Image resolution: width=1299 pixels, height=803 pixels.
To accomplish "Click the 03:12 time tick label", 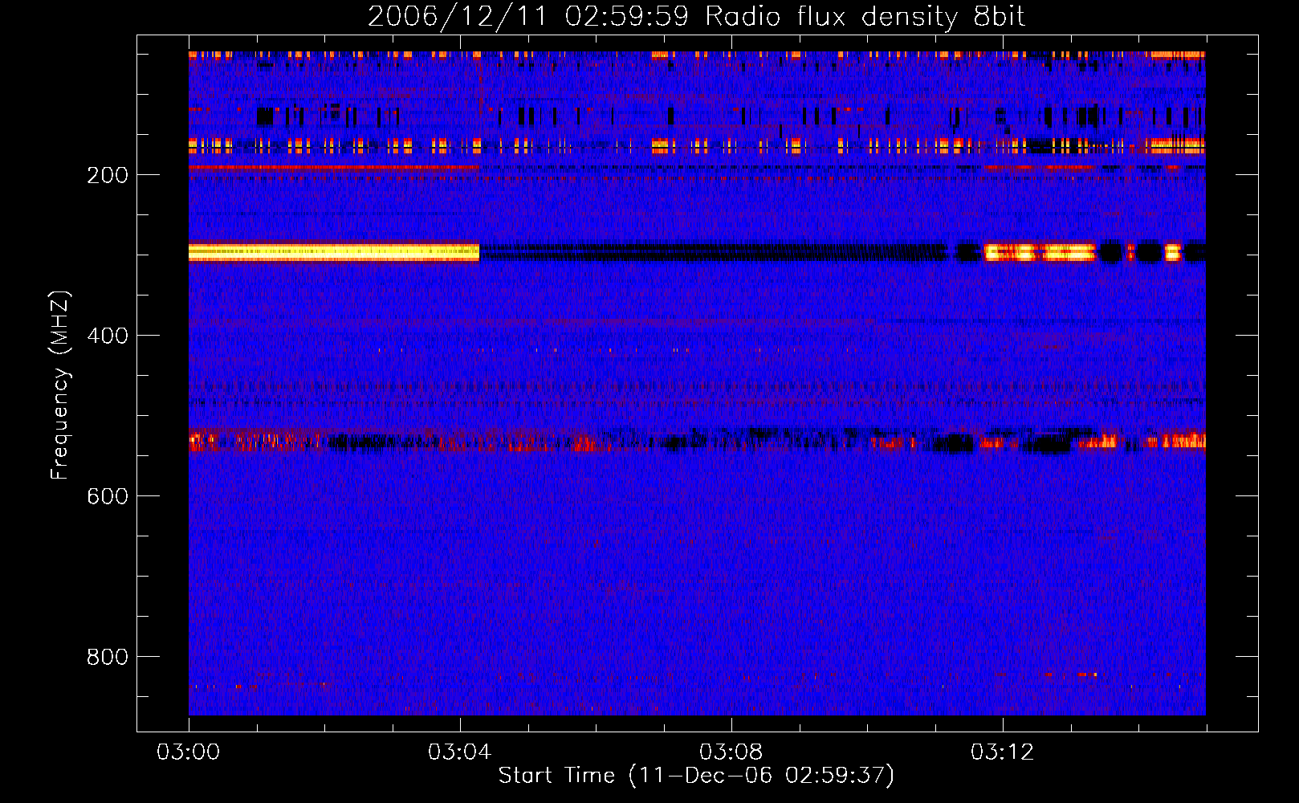I will [1002, 752].
